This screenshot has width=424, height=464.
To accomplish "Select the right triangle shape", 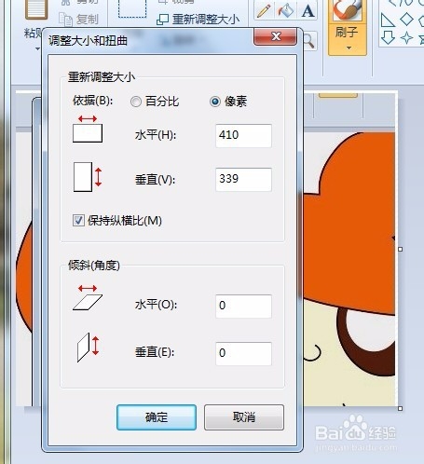I will [388, 20].
